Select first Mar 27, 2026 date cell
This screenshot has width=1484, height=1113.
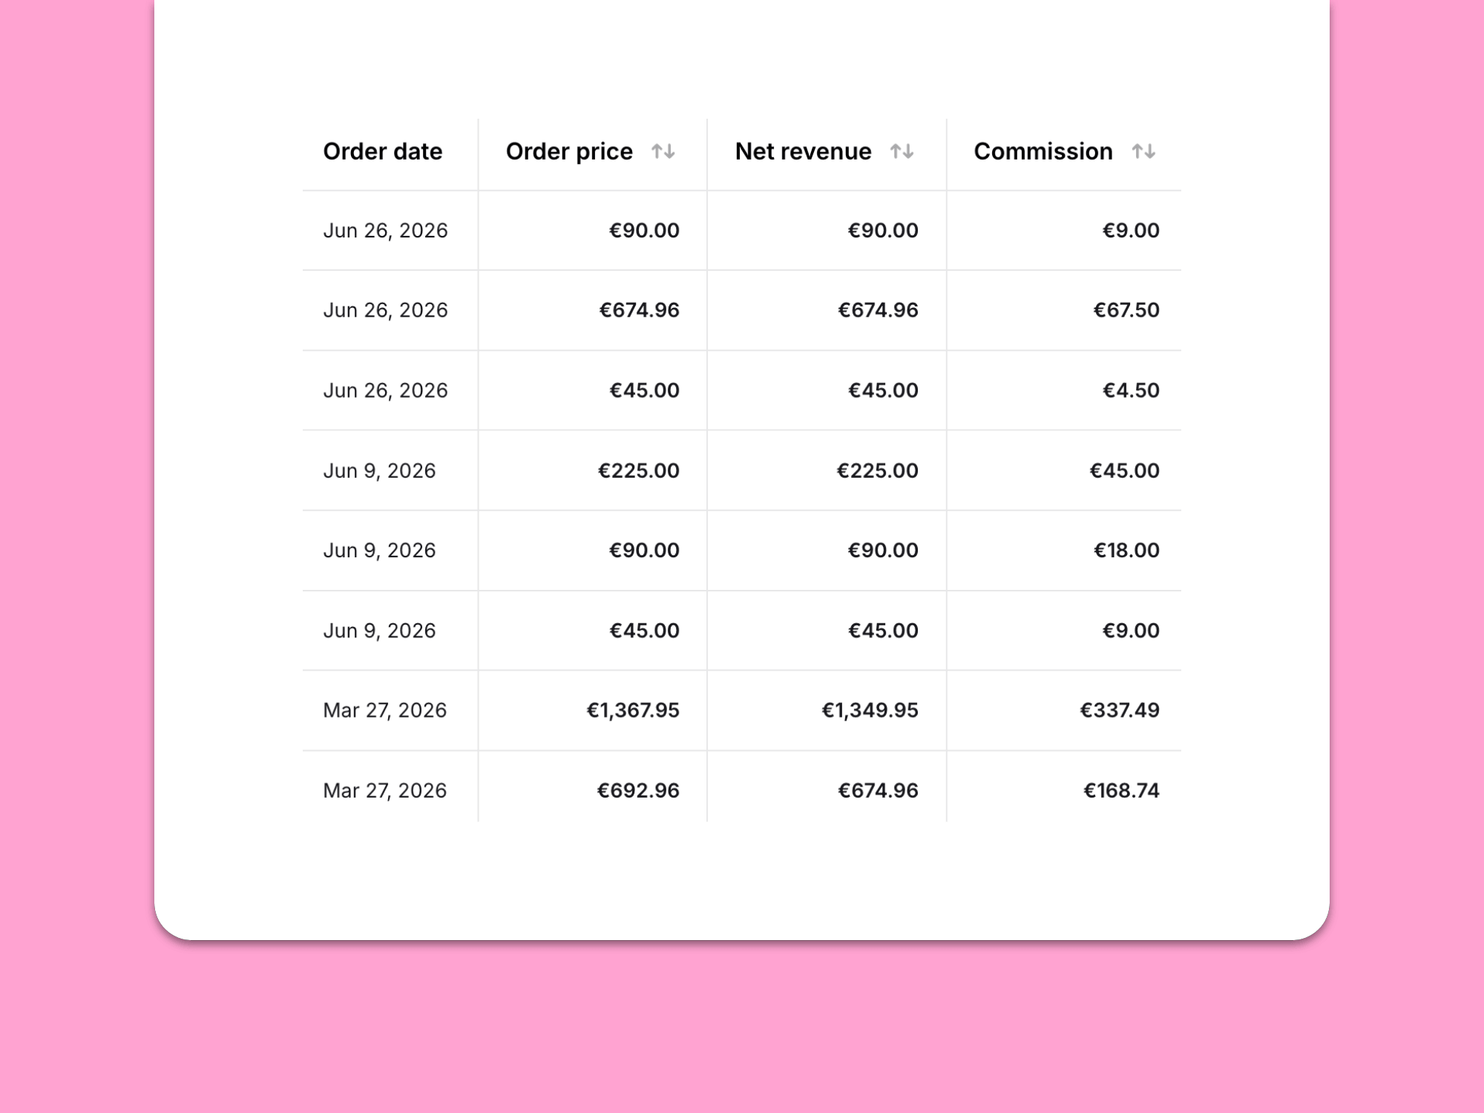pyautogui.click(x=390, y=710)
